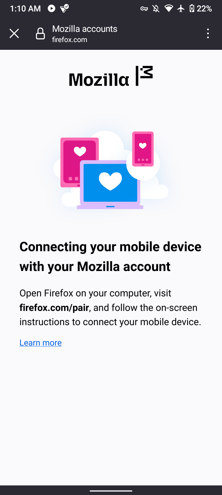Open the Learn more link
Image resolution: width=222 pixels, height=495 pixels.
40,343
